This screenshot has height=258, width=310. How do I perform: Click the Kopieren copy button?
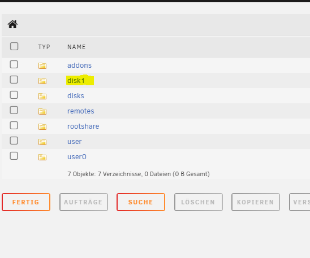(256, 202)
